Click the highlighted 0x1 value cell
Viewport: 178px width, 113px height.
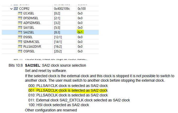coord(80,32)
